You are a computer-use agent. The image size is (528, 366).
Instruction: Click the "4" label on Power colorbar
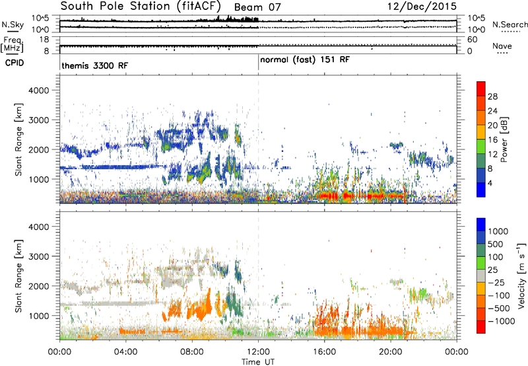pyautogui.click(x=490, y=183)
